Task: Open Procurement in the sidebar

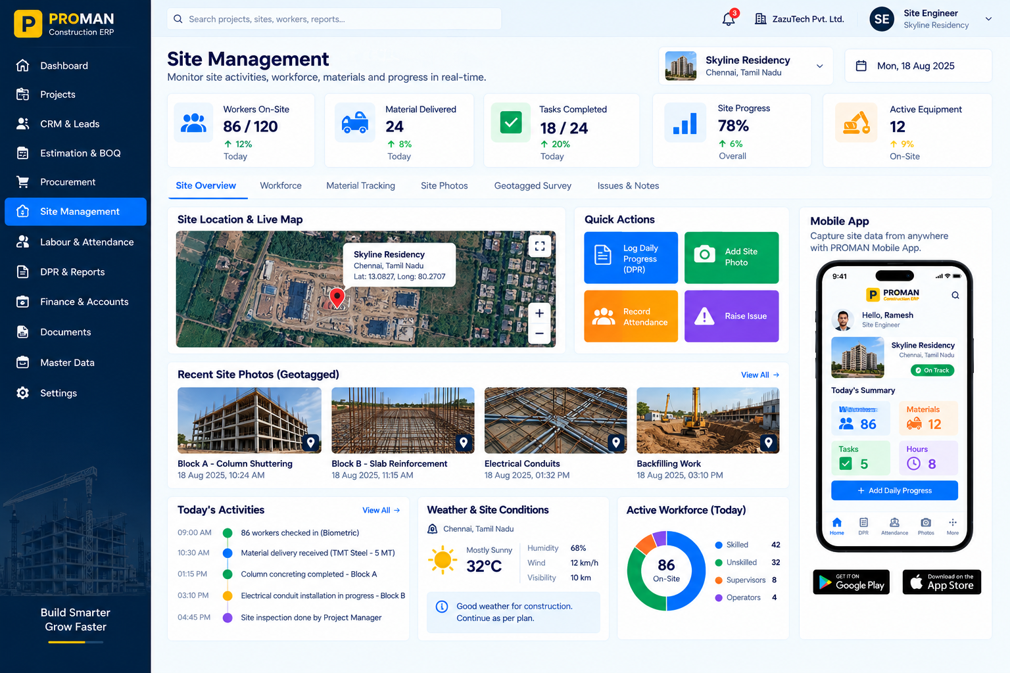Action: pyautogui.click(x=76, y=182)
